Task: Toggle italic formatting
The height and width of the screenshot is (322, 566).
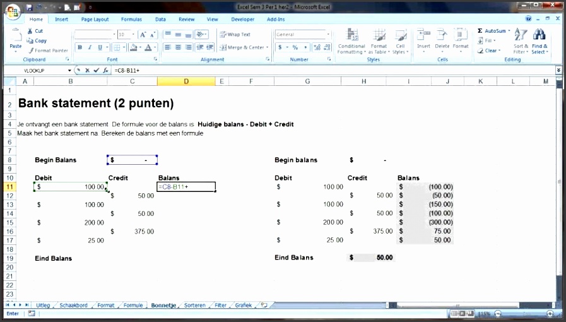Action: [90, 47]
